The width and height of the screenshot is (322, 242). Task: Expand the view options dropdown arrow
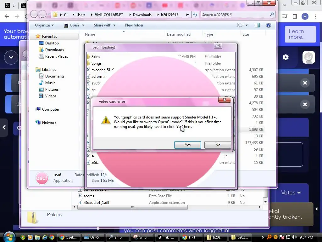(247, 25)
